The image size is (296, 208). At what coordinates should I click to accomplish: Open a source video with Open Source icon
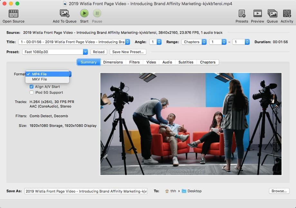14,14
